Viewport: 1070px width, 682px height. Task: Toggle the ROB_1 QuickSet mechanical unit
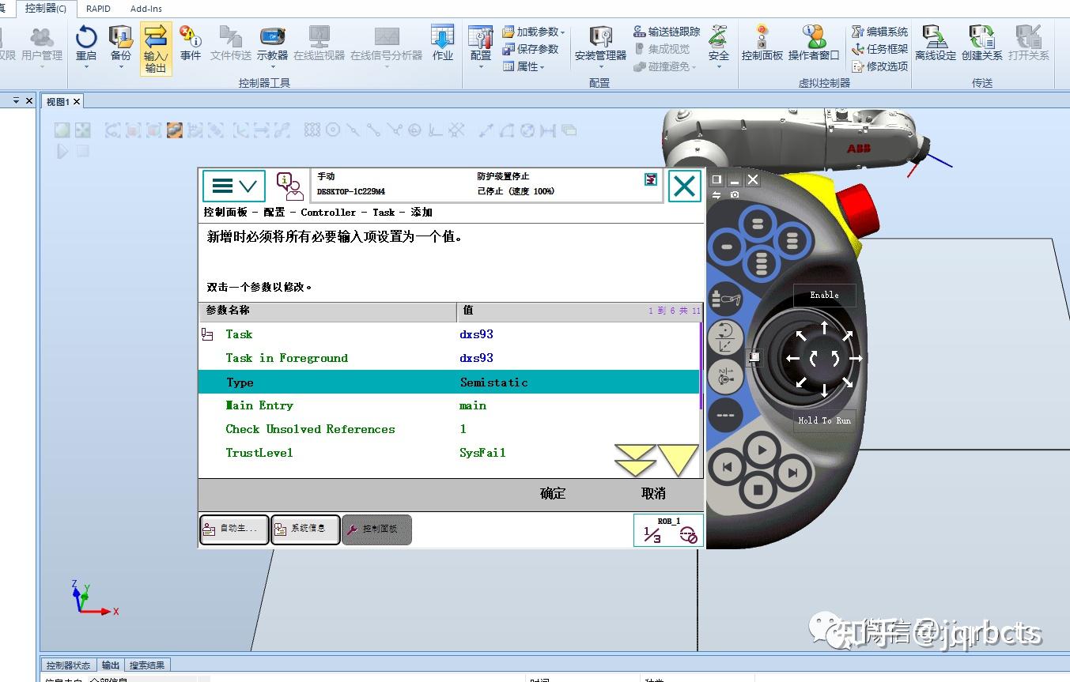coord(667,529)
